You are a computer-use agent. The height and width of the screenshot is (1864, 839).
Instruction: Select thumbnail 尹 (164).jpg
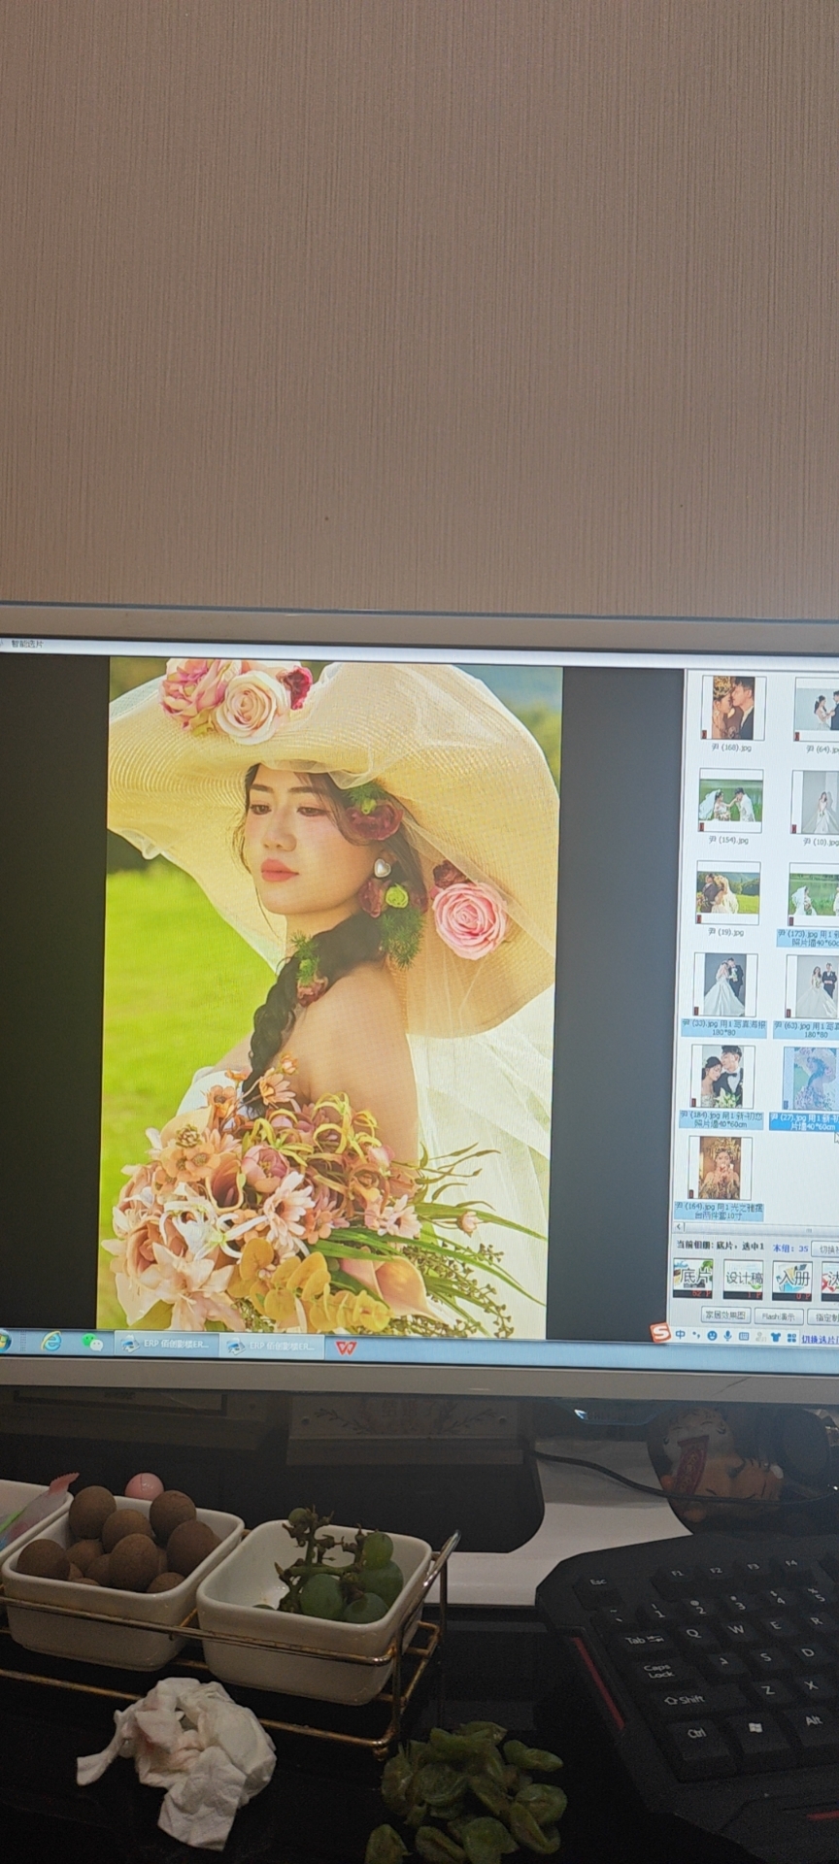pyautogui.click(x=720, y=1168)
